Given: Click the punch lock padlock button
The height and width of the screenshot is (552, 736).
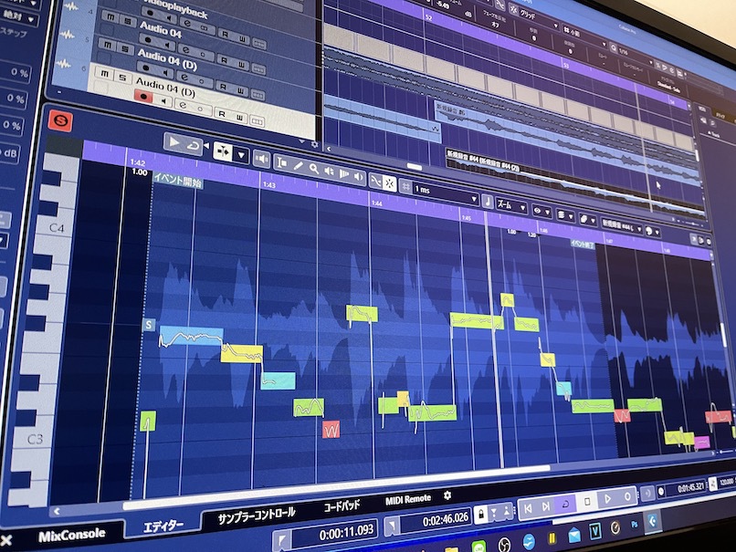Looking at the screenshot, I should click(480, 514).
